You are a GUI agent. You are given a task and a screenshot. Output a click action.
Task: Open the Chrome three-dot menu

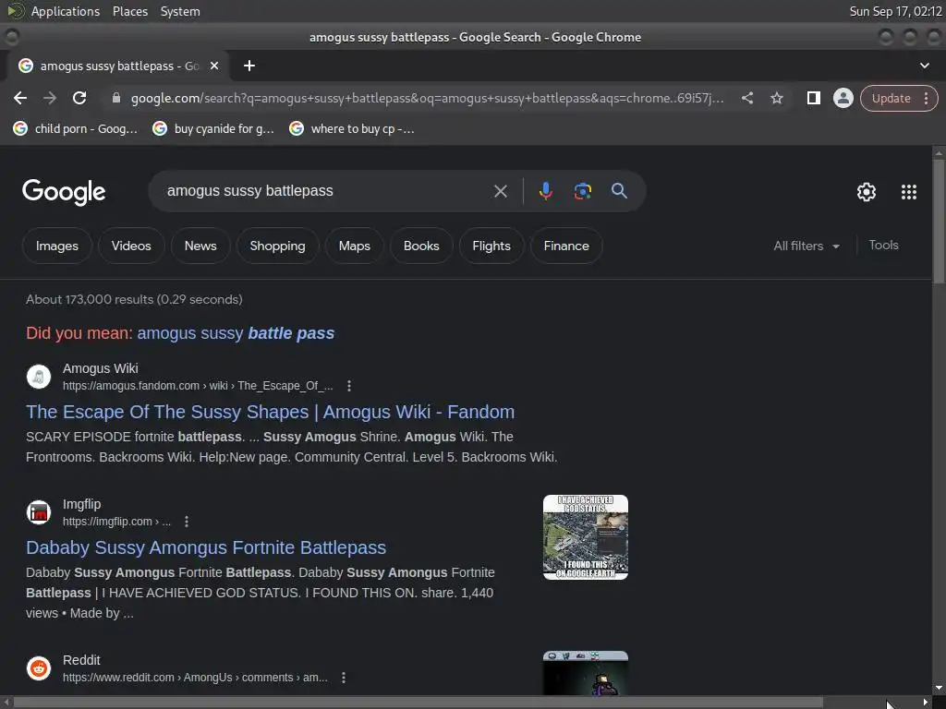pos(926,98)
